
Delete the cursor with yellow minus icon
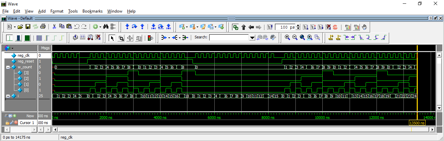(338, 38)
